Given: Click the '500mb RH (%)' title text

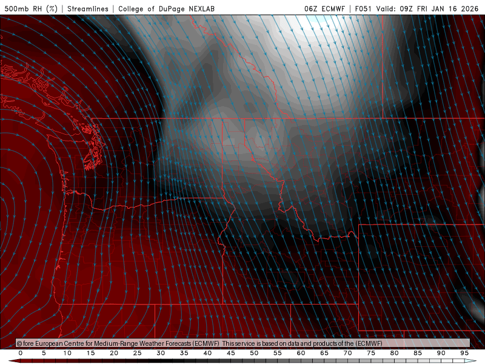Looking at the screenshot, I should pyautogui.click(x=32, y=8).
